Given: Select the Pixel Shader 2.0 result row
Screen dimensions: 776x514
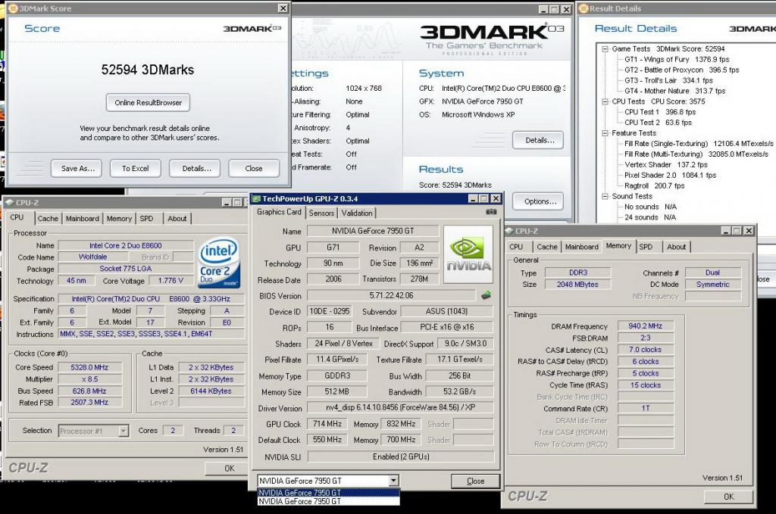Looking at the screenshot, I should (670, 175).
